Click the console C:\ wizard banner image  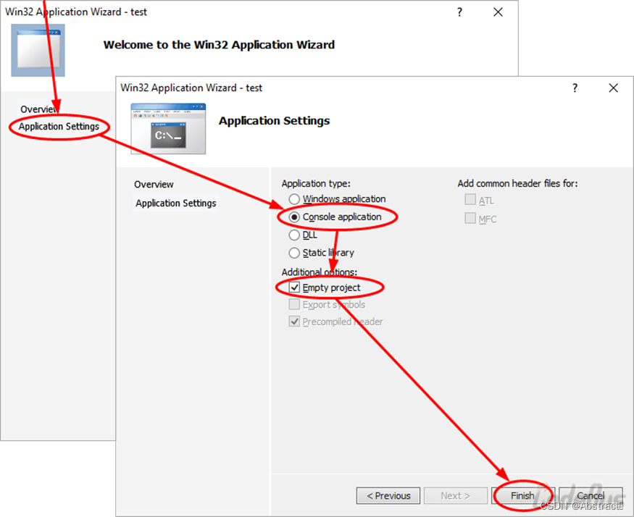click(x=168, y=129)
